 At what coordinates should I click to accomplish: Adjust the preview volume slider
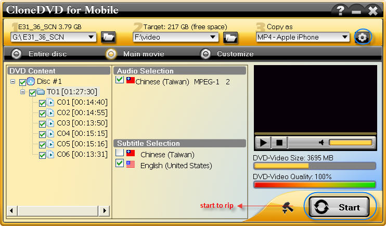(351, 143)
